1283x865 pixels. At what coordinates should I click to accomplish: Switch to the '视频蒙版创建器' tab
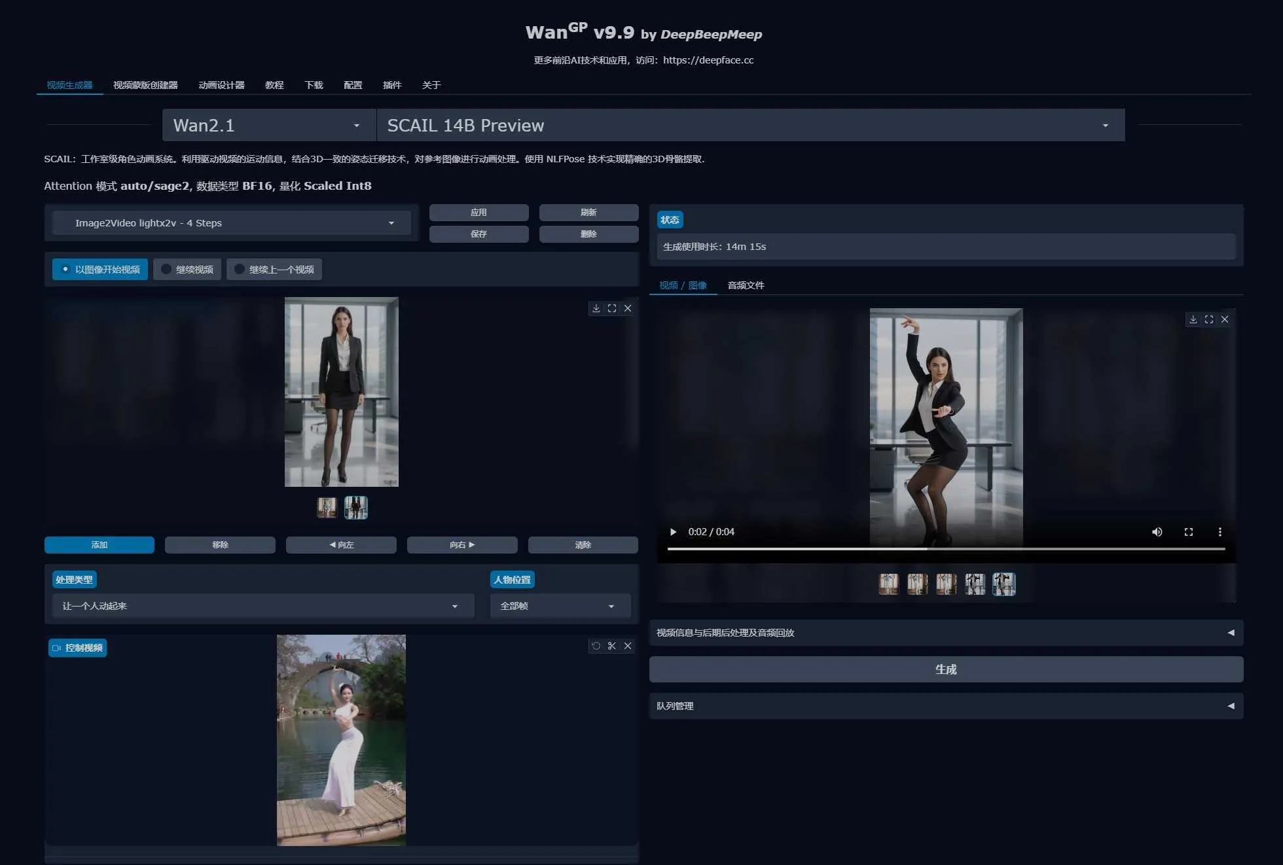coord(145,85)
